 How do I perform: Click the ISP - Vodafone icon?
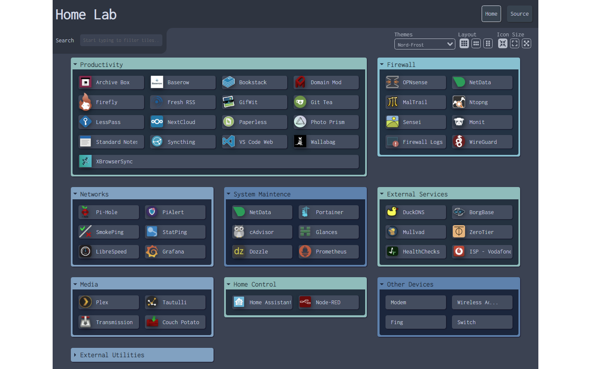pyautogui.click(x=459, y=252)
